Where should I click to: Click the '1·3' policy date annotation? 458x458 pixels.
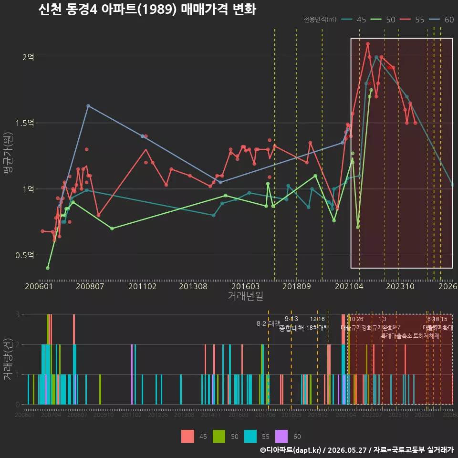click(382, 319)
